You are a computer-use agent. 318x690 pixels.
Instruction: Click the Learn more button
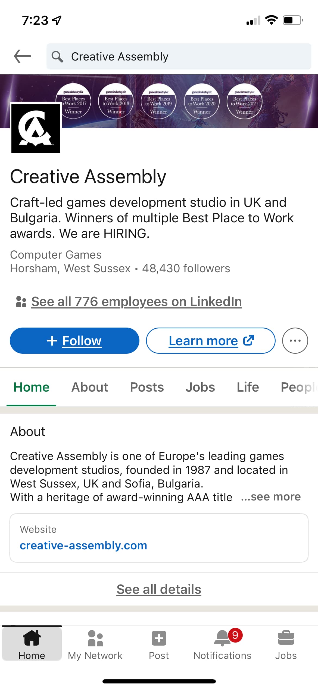point(211,341)
